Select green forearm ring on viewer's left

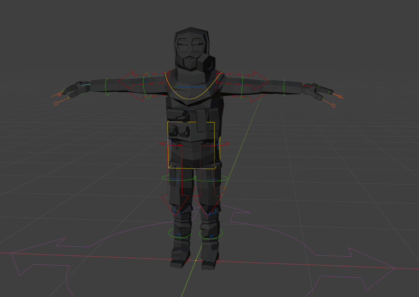pos(107,87)
